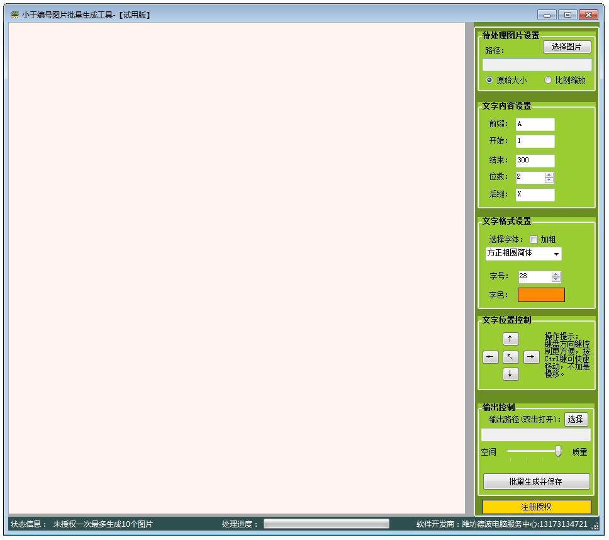The image size is (609, 540).
Task: Click the 输出路径 output path field
Action: click(x=535, y=435)
